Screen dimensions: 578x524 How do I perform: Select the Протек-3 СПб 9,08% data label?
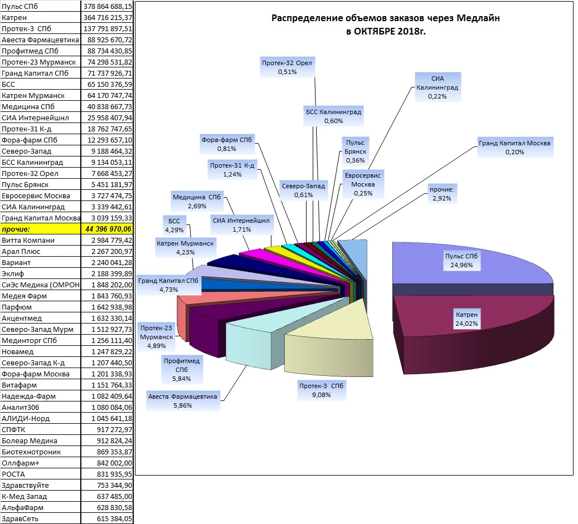click(322, 390)
